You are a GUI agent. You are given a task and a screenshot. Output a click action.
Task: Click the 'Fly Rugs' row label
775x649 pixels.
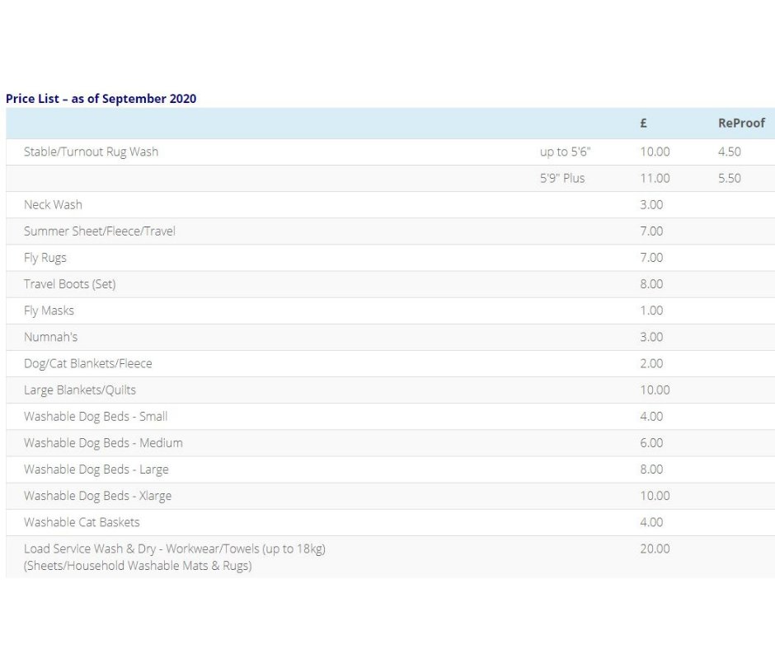tap(45, 258)
